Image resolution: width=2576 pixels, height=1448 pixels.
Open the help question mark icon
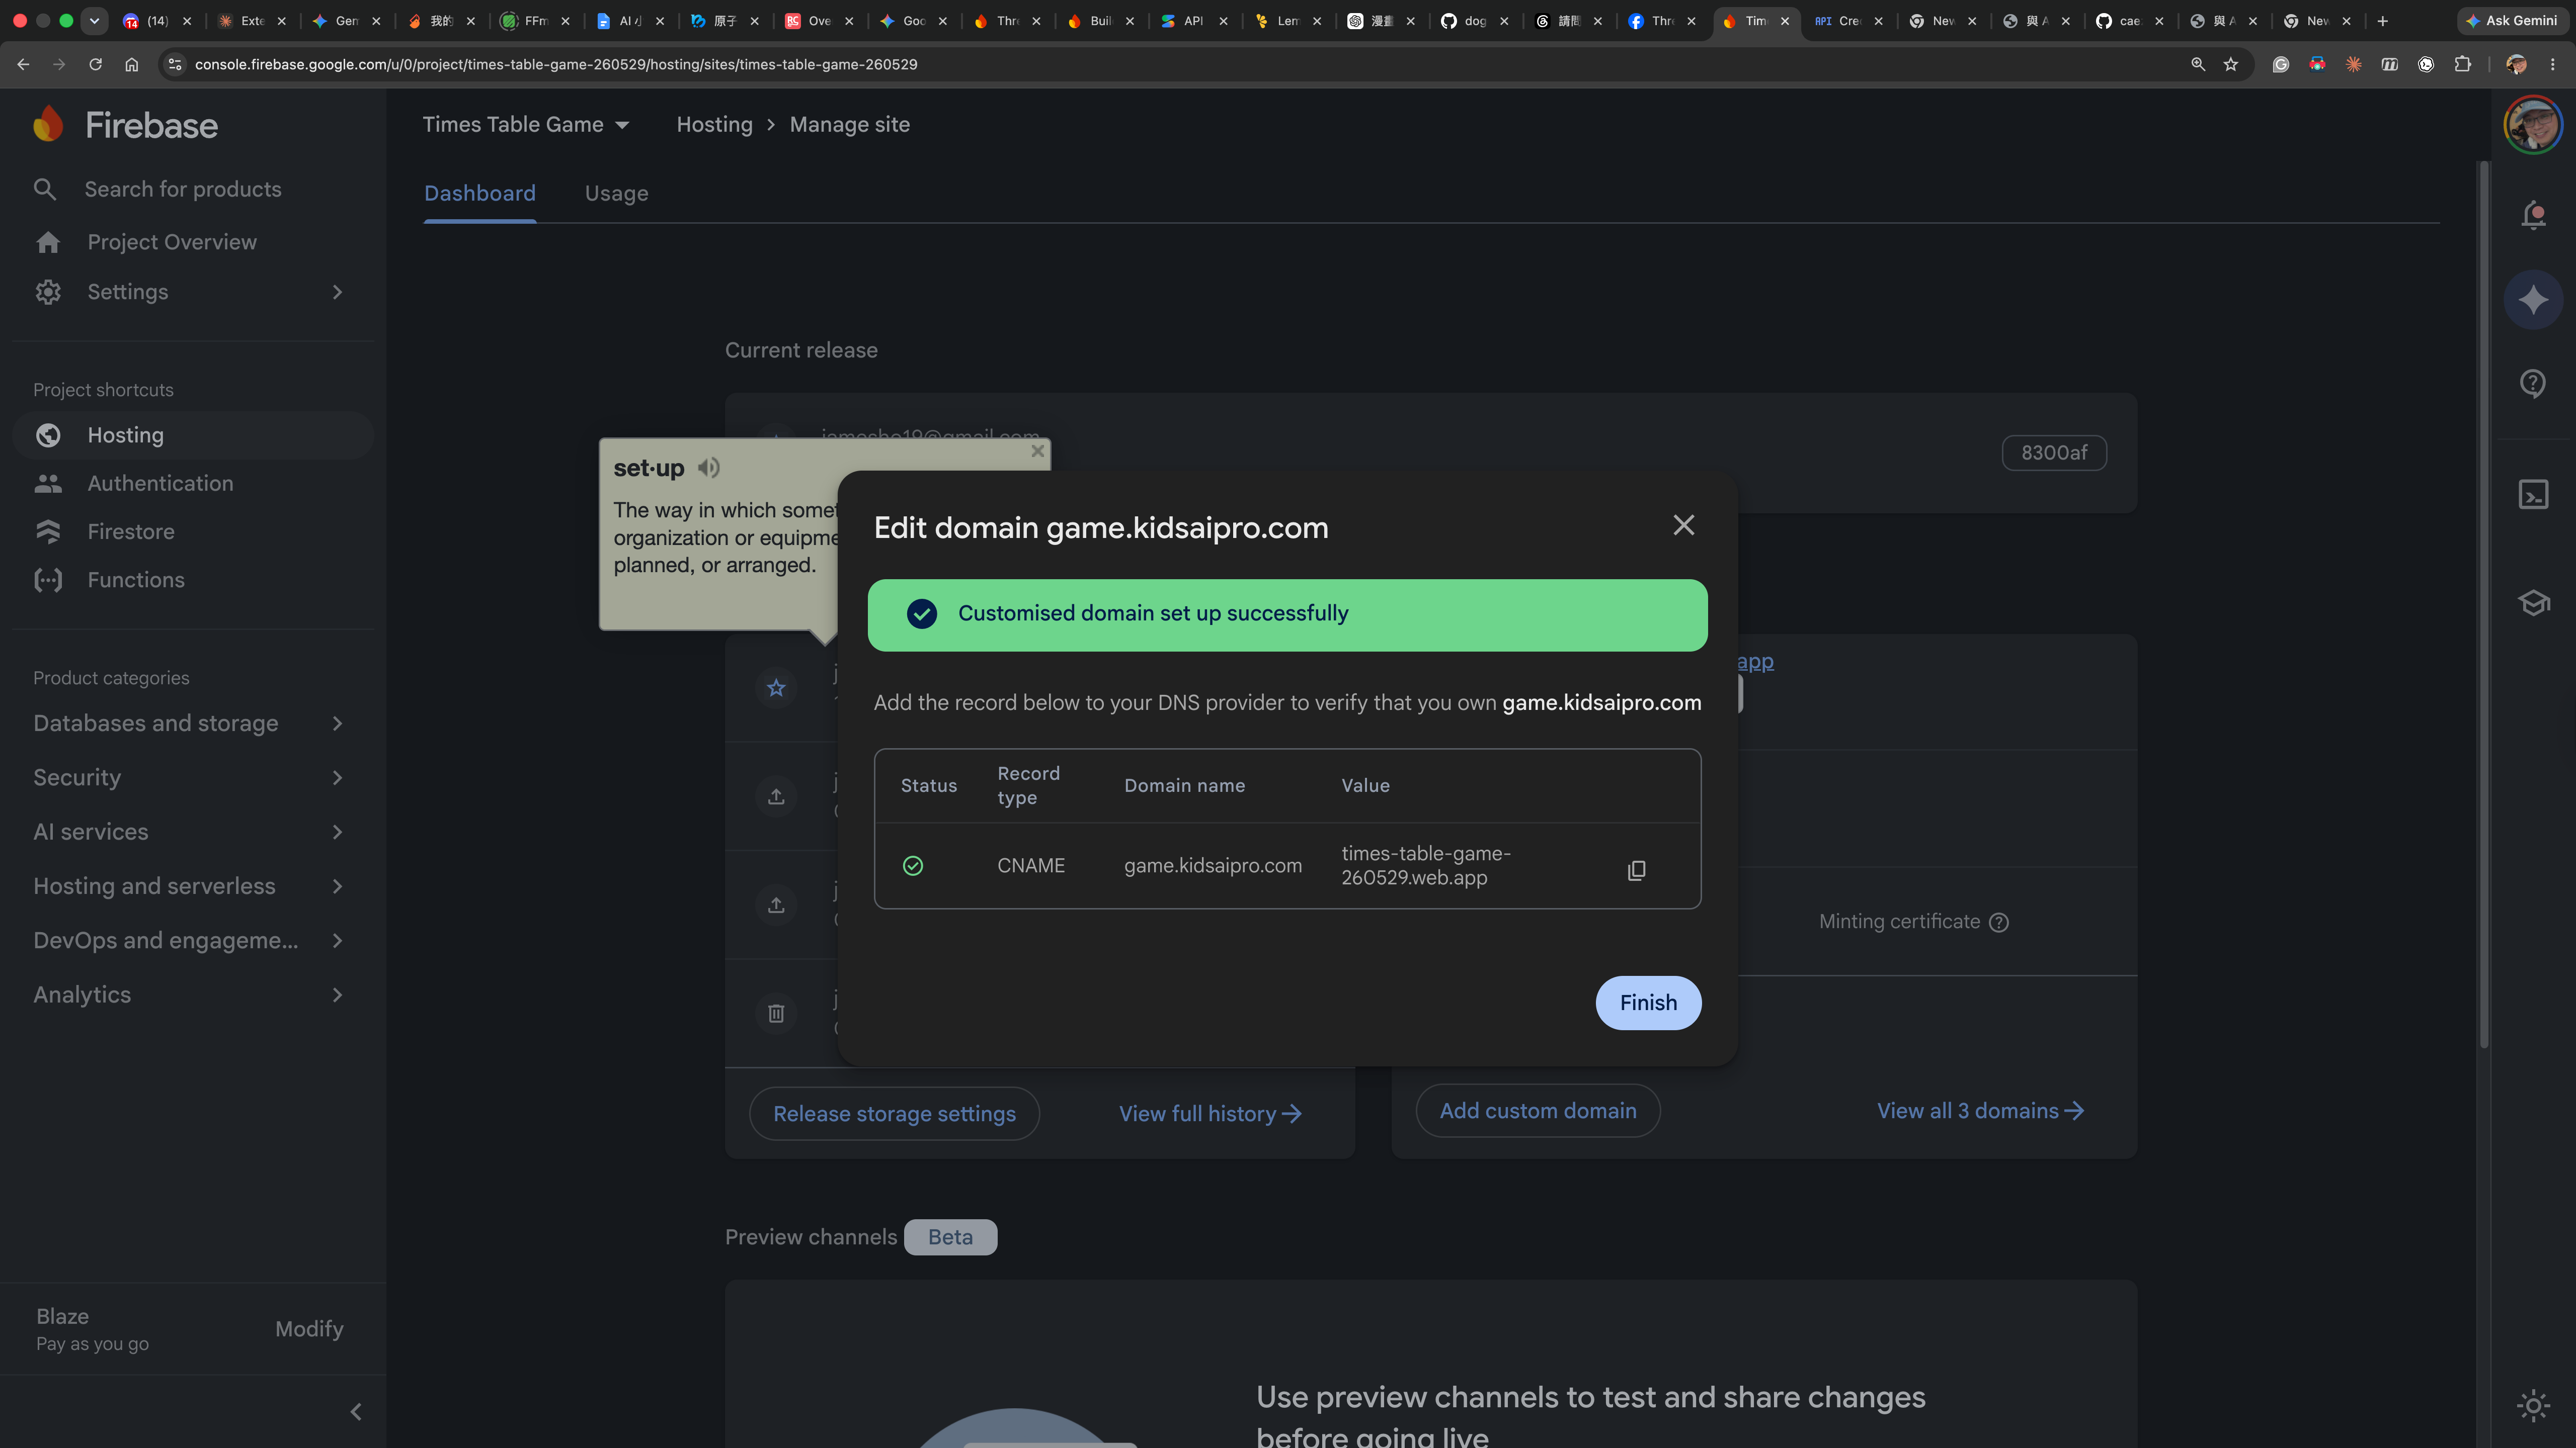(2533, 383)
